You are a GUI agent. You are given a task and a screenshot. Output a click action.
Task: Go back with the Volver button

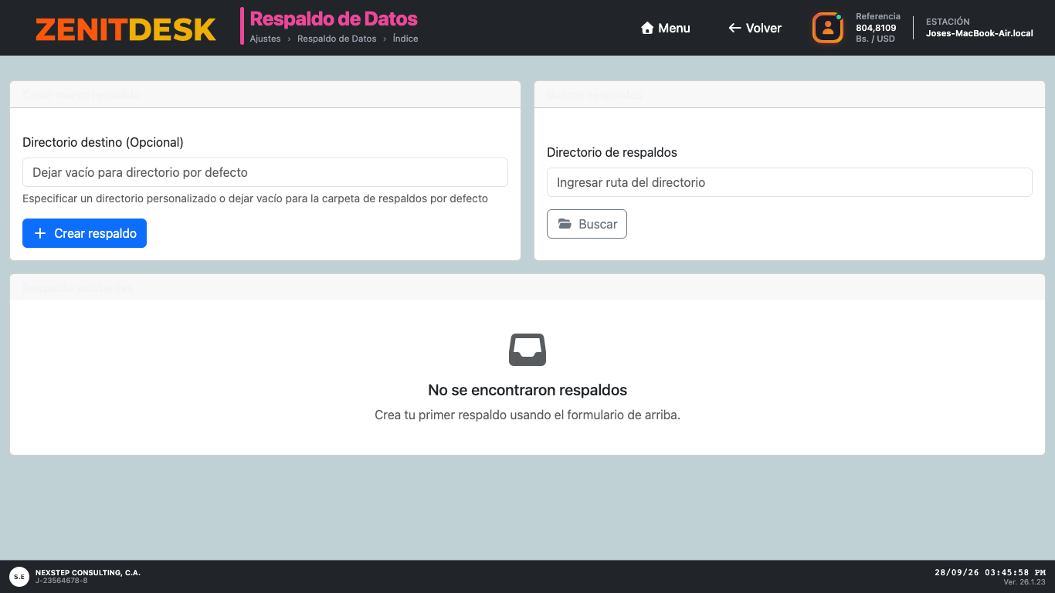pyautogui.click(x=755, y=28)
